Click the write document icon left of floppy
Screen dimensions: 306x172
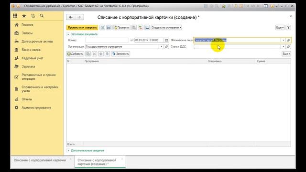click(x=102, y=28)
